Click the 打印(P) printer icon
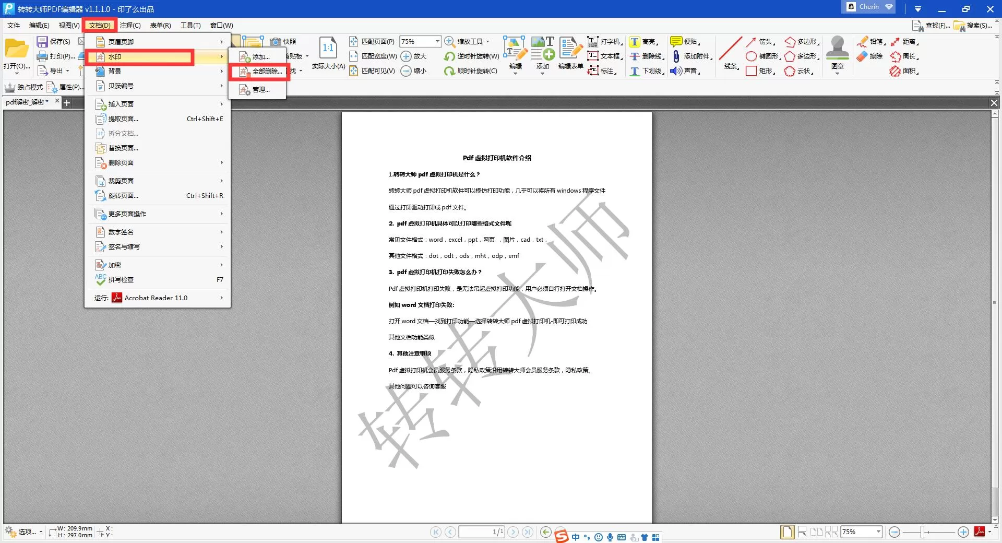 click(42, 56)
